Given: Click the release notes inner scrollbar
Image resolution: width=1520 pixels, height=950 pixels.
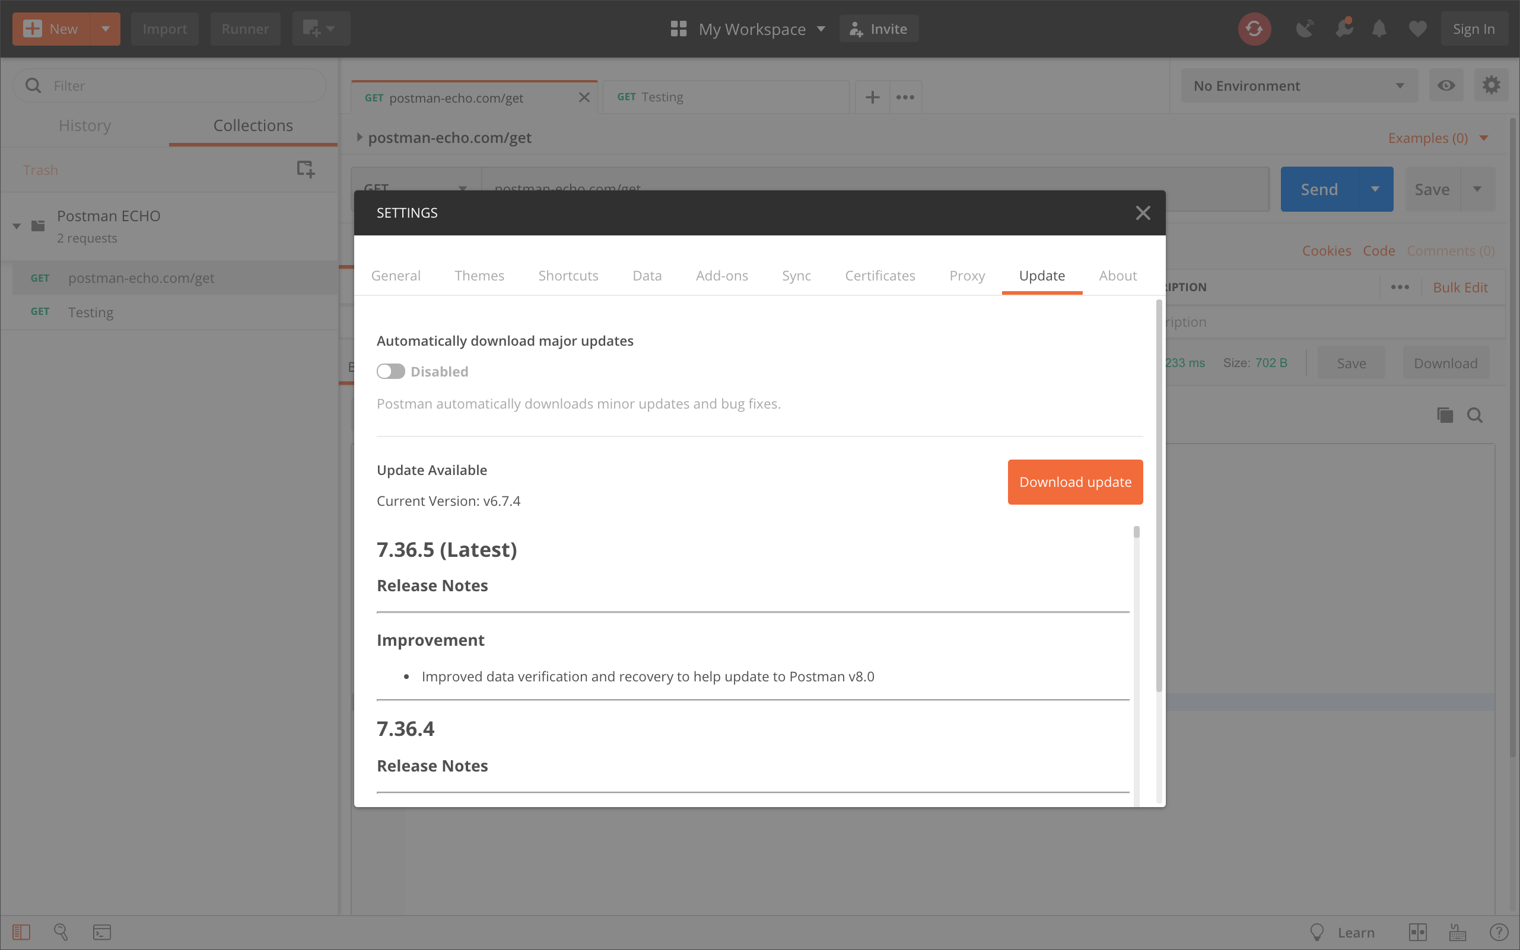Looking at the screenshot, I should (1136, 532).
